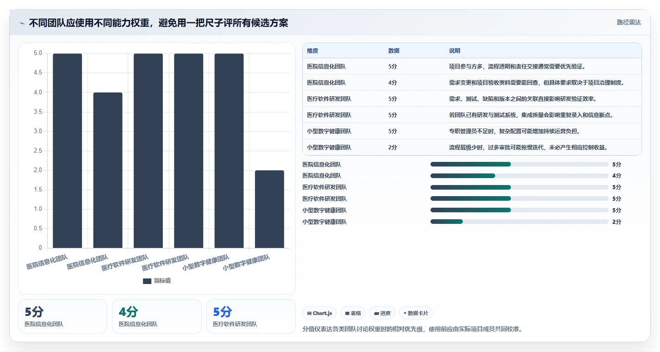
Task: Click the 4分 cell in the table
Action: 392,83
